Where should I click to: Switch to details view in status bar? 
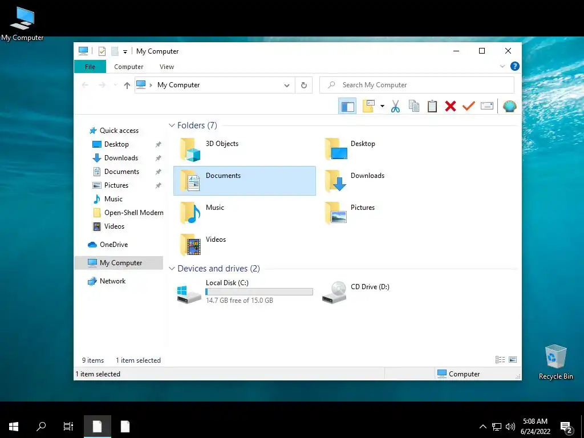500,360
